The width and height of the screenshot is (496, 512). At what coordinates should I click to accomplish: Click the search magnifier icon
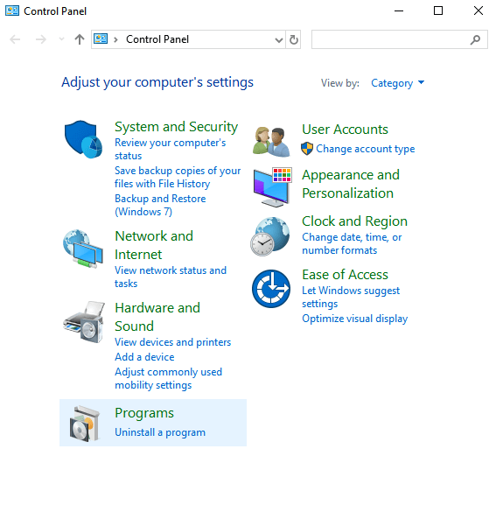tap(475, 39)
